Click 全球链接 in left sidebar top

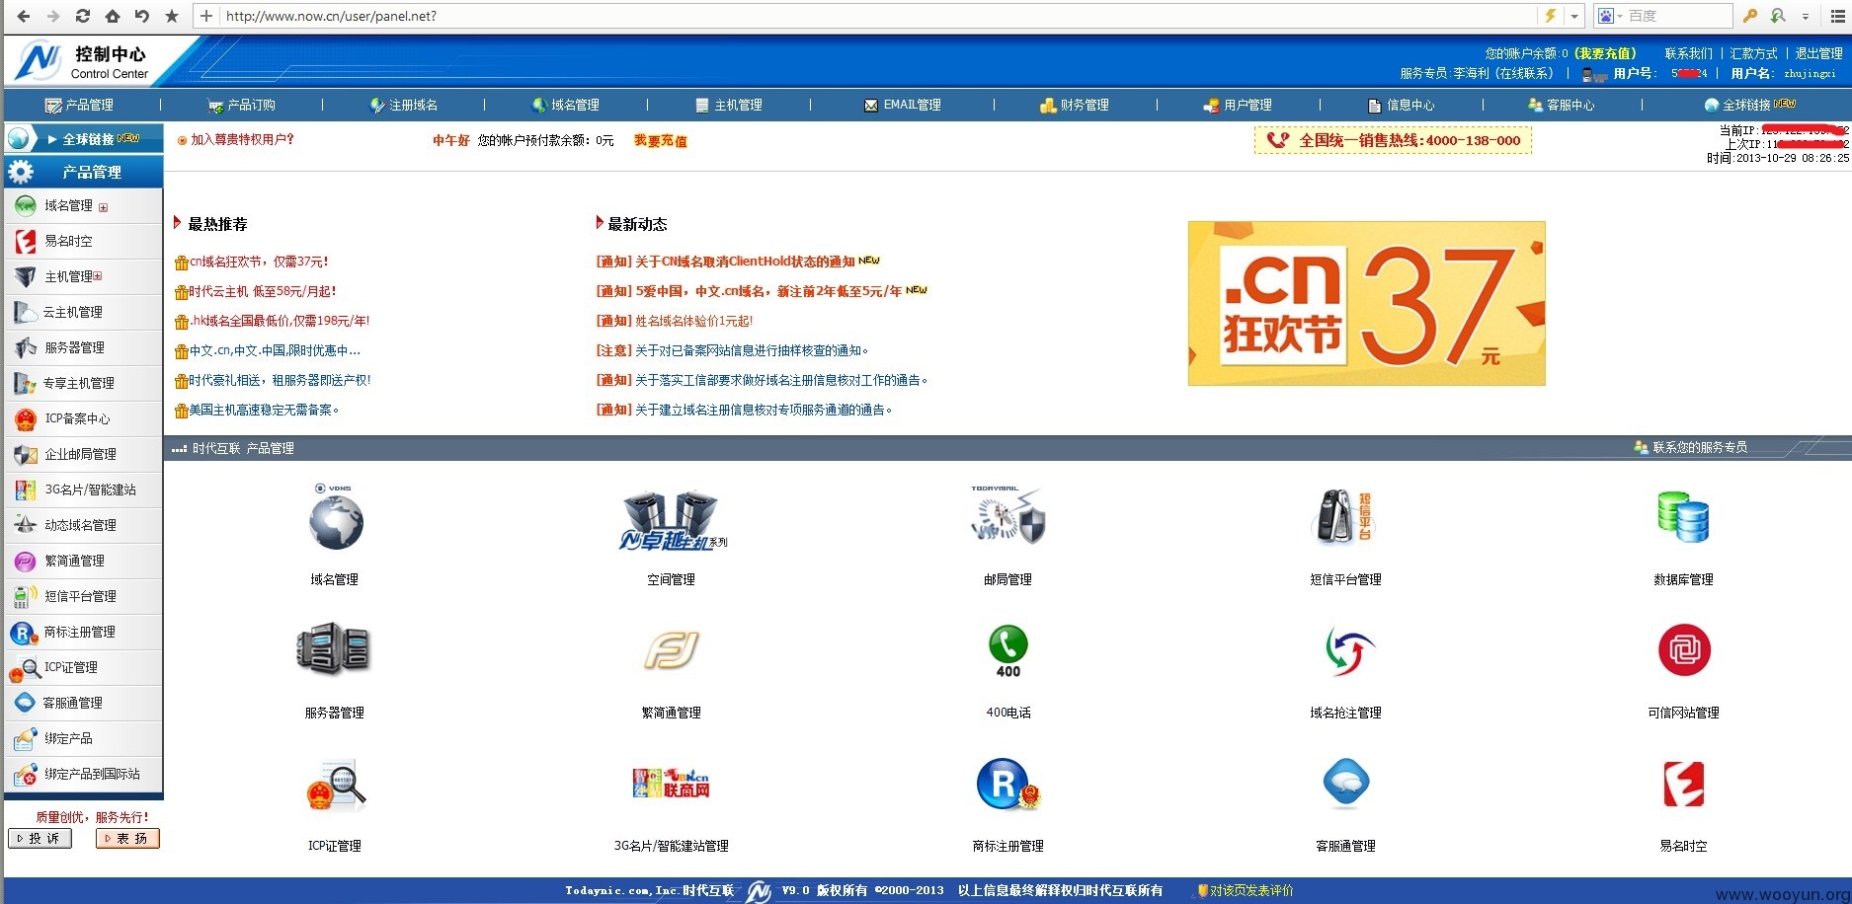click(x=83, y=138)
